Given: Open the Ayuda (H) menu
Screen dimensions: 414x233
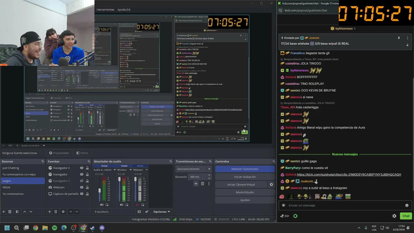Looking at the screenshot, I should (124, 10).
